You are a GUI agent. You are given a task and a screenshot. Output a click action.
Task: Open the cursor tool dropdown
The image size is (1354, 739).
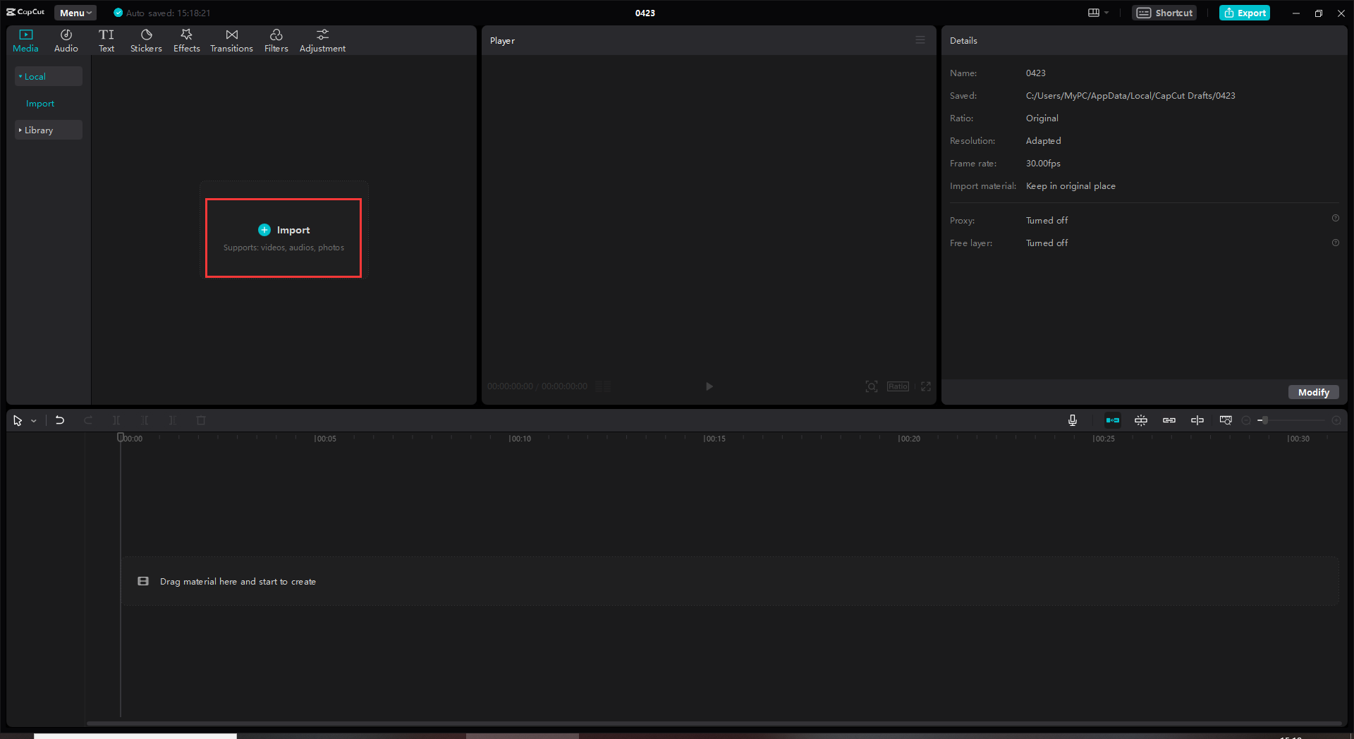pyautogui.click(x=33, y=420)
